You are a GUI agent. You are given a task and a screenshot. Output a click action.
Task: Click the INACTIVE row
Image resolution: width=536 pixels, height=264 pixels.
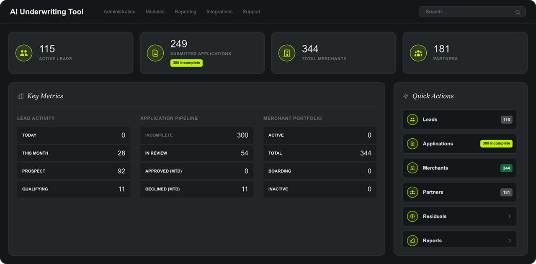point(320,189)
